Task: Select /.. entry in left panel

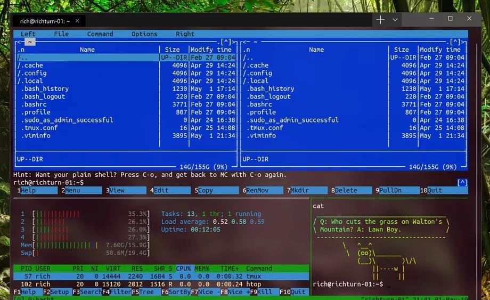Action: tap(126, 58)
